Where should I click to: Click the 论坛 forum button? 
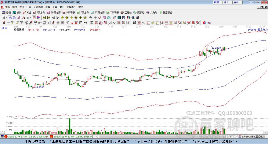[x=228, y=2]
